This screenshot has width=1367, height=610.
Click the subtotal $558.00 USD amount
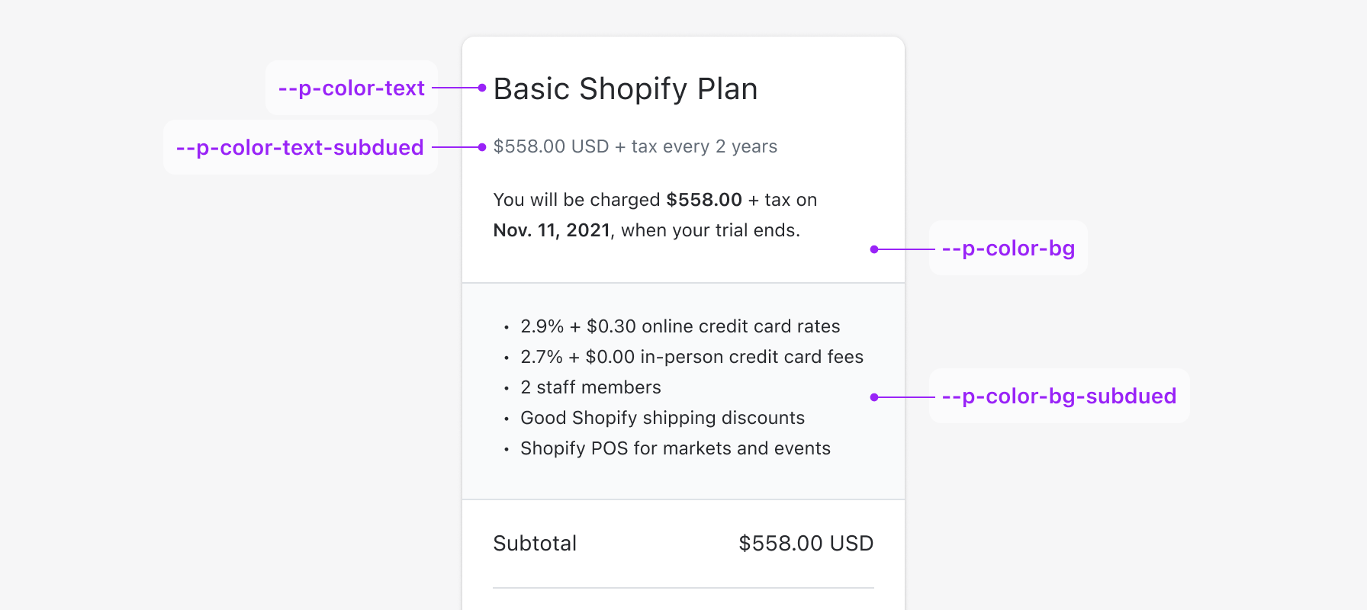[x=806, y=544]
